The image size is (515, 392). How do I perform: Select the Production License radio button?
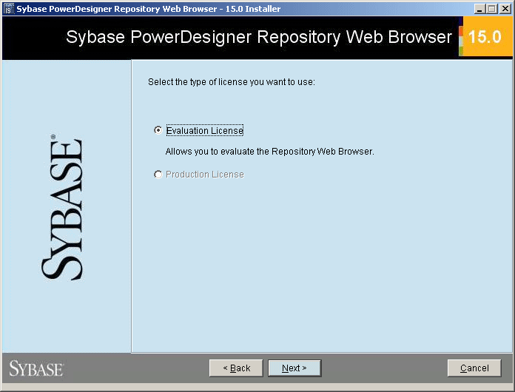[x=158, y=175]
